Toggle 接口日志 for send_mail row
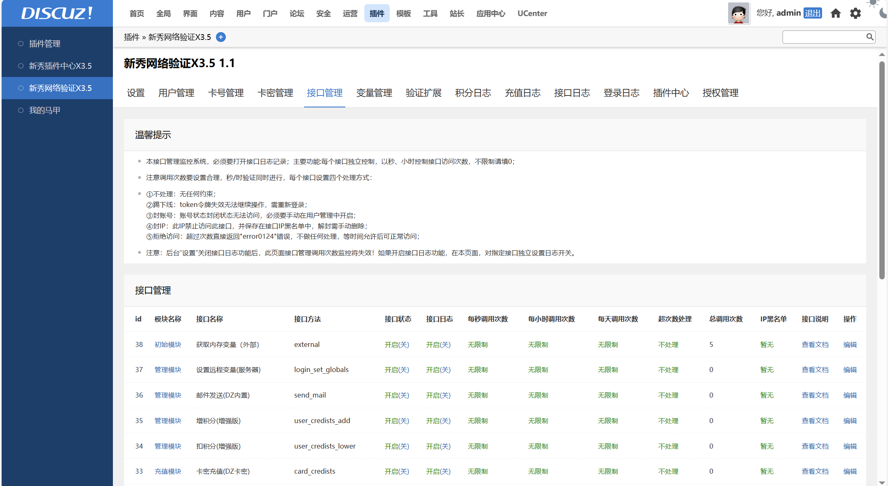 coord(438,395)
